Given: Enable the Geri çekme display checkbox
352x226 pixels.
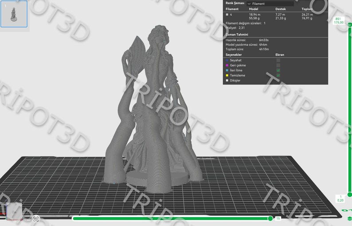Looking at the screenshot, I should point(278,65).
